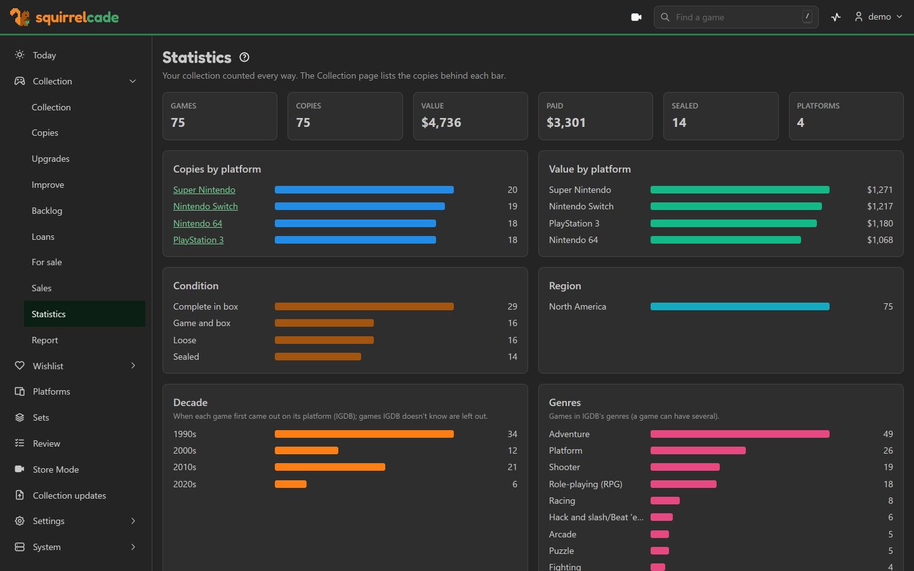
Task: Follow the Super Nintendo link
Action: pyautogui.click(x=204, y=190)
